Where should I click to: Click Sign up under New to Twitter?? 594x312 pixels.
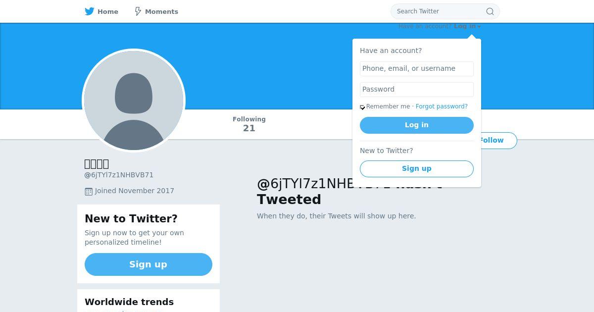(148, 264)
